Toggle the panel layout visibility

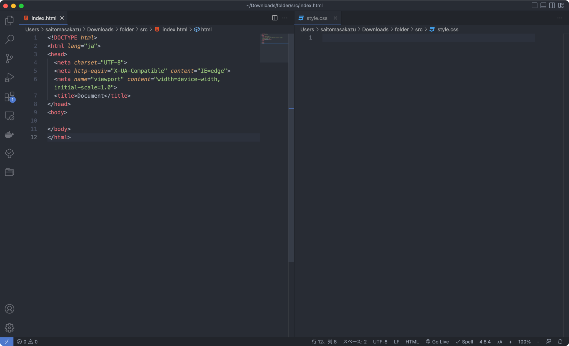pyautogui.click(x=543, y=5)
